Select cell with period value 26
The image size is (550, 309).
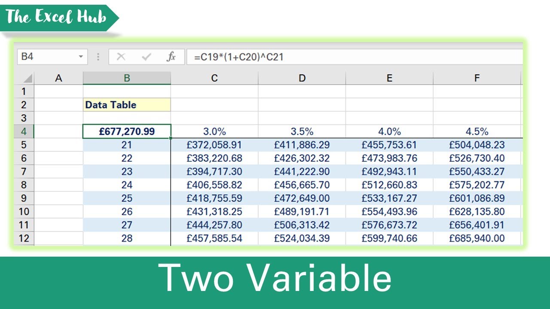point(127,212)
